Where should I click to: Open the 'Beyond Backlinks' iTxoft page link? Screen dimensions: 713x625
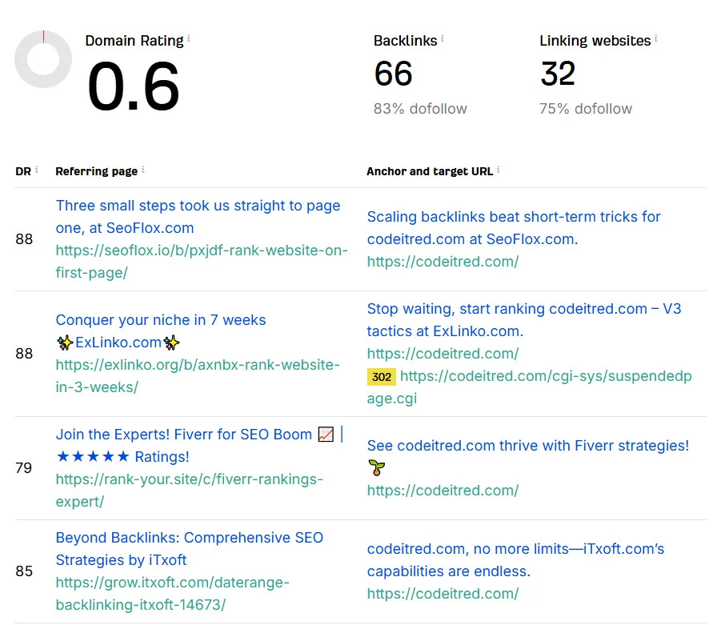[189, 549]
